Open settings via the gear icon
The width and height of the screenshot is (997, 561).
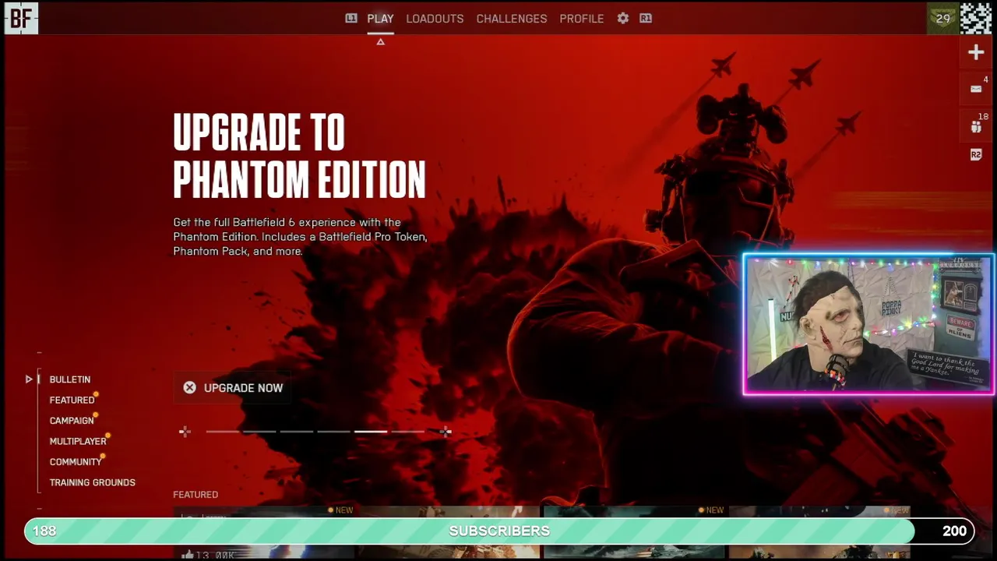click(x=623, y=18)
